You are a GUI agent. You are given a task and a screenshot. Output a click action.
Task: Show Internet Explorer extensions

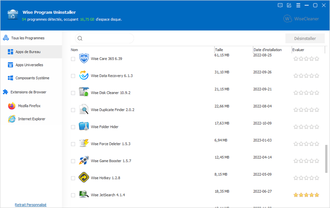click(x=32, y=119)
